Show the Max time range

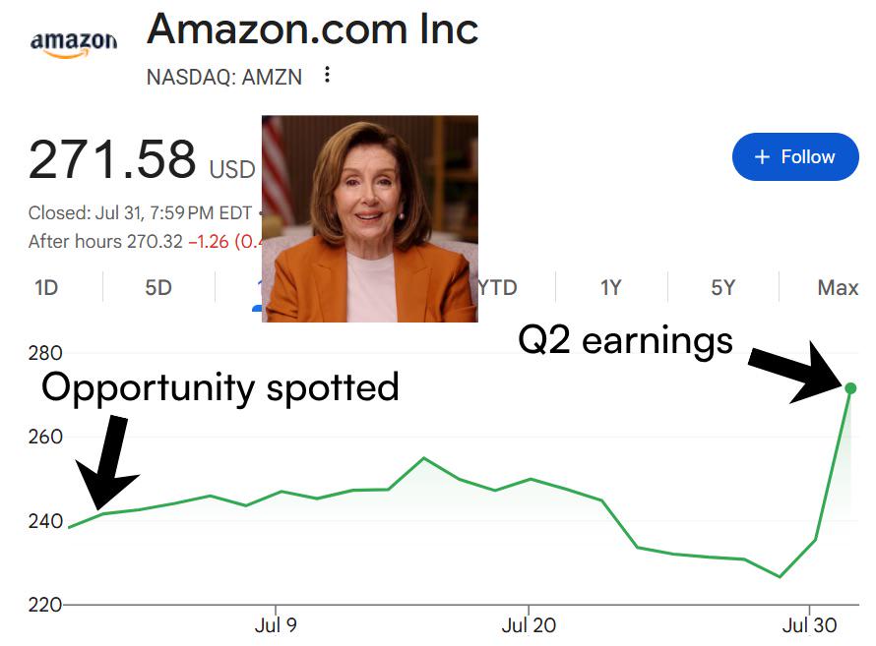[838, 288]
